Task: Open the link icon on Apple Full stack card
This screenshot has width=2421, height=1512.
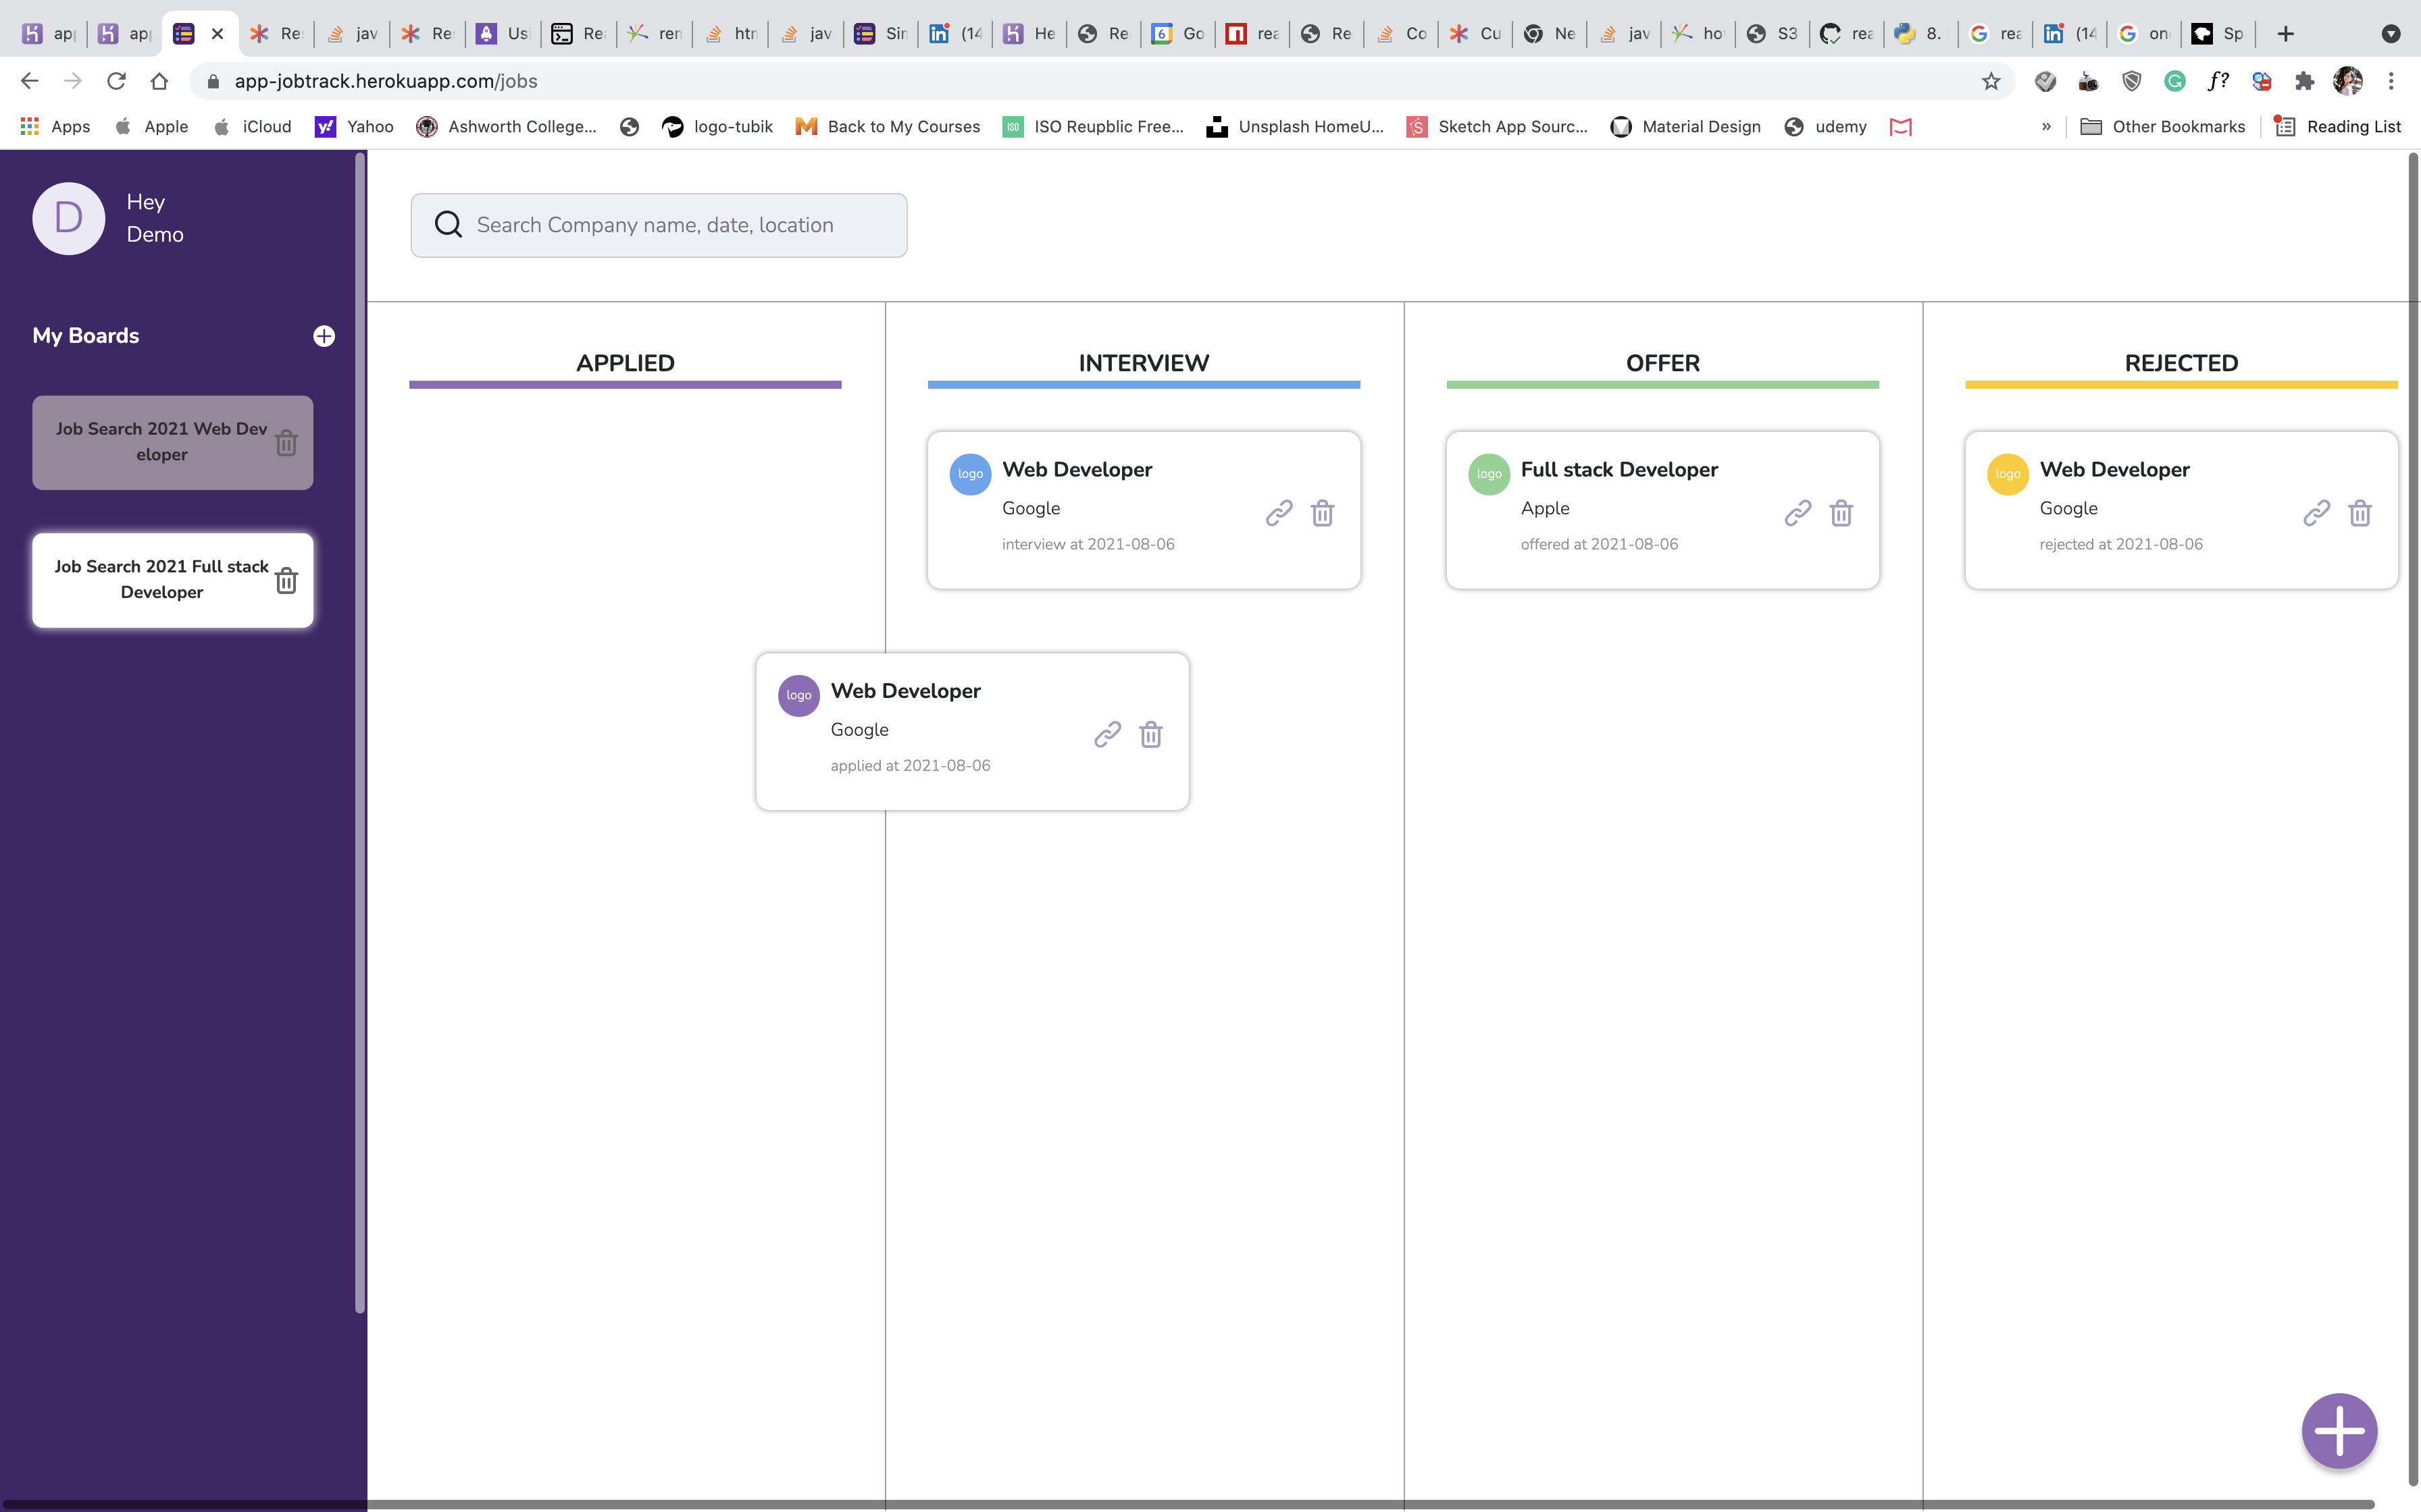Action: [x=1797, y=513]
